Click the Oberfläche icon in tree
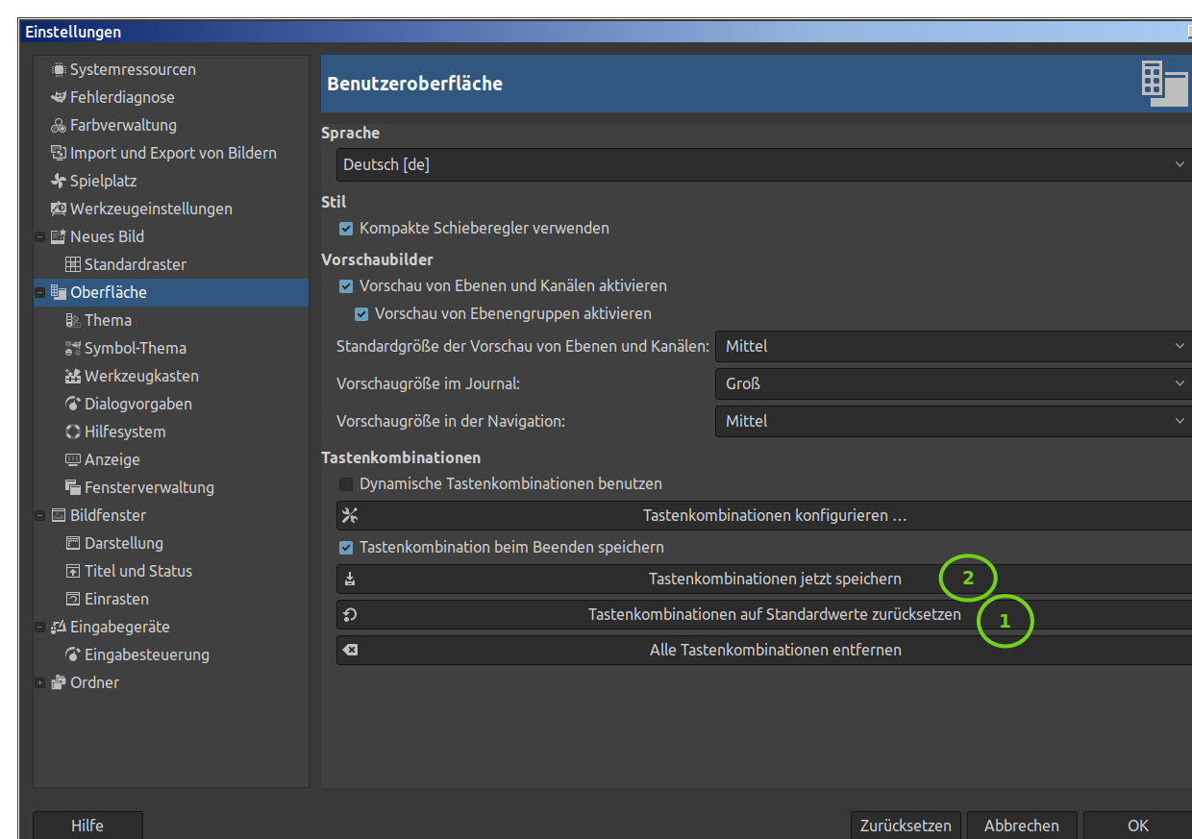The width and height of the screenshot is (1192, 839). coord(59,293)
